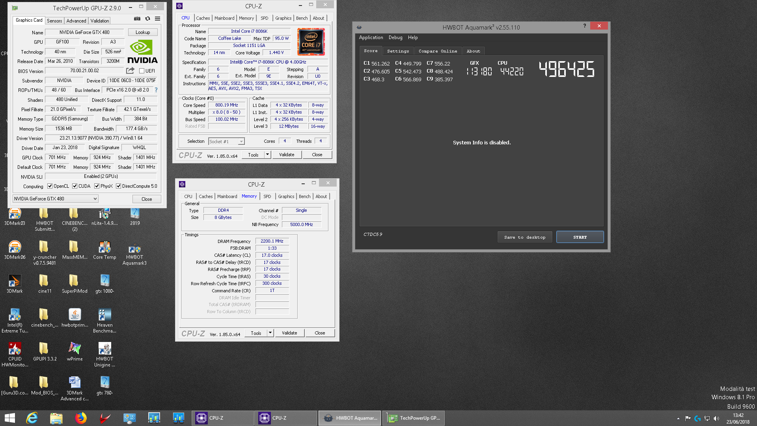Open Core Temp desktop icon
757x426 pixels.
pos(104,251)
